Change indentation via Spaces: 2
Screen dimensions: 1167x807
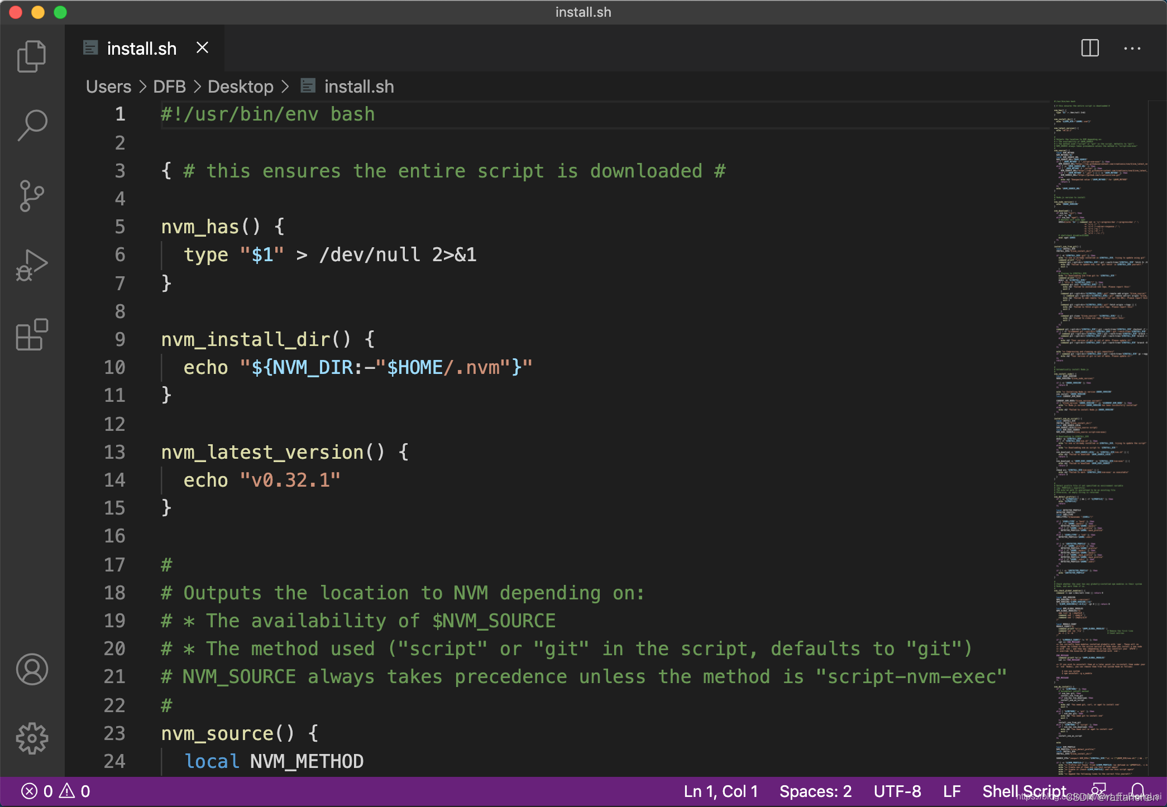point(815,791)
